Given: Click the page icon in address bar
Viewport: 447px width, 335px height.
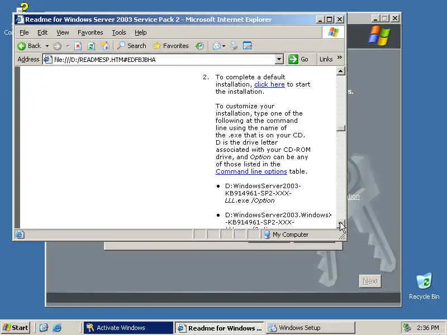Looking at the screenshot, I should [x=47, y=59].
